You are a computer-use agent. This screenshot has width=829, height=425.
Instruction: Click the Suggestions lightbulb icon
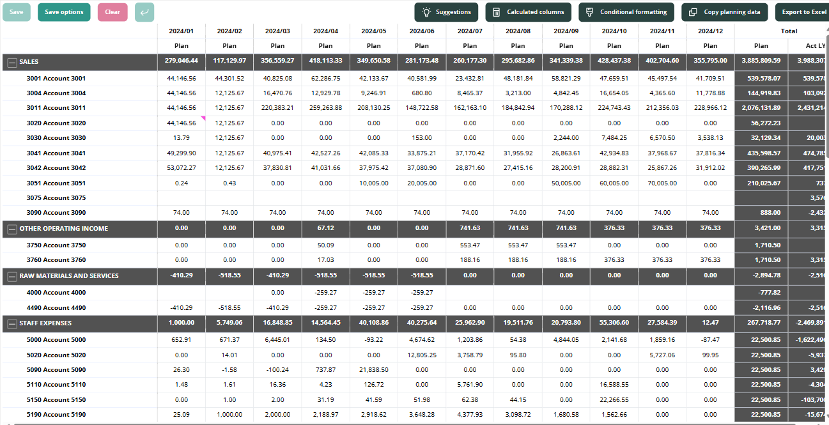[427, 12]
